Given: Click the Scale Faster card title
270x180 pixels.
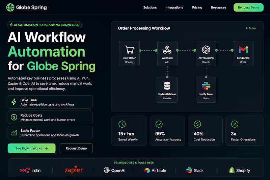Looking at the screenshot, I should click(x=30, y=131).
